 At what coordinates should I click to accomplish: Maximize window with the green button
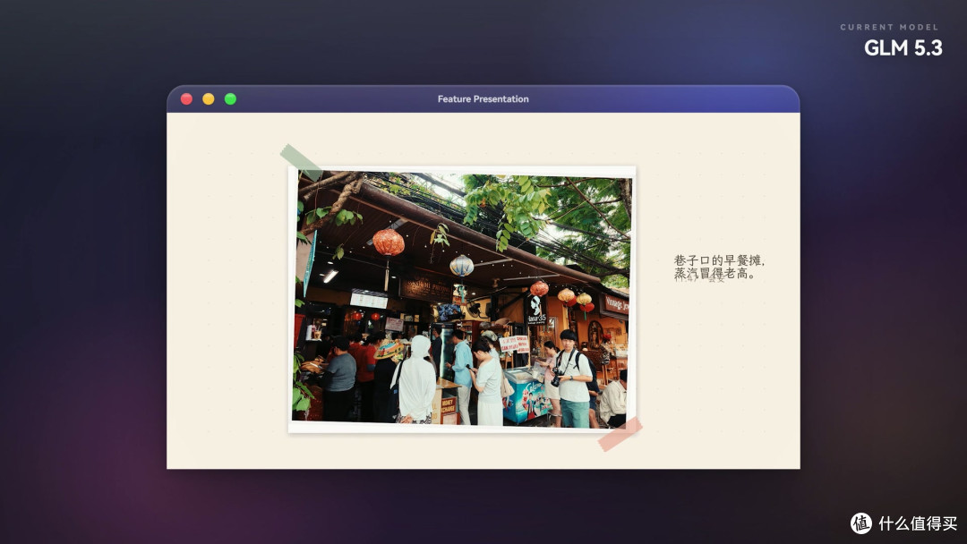(230, 98)
